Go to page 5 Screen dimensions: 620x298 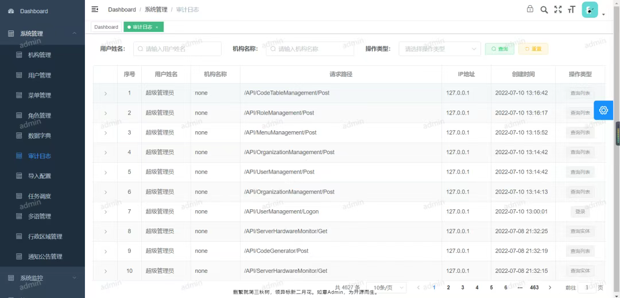click(x=491, y=287)
